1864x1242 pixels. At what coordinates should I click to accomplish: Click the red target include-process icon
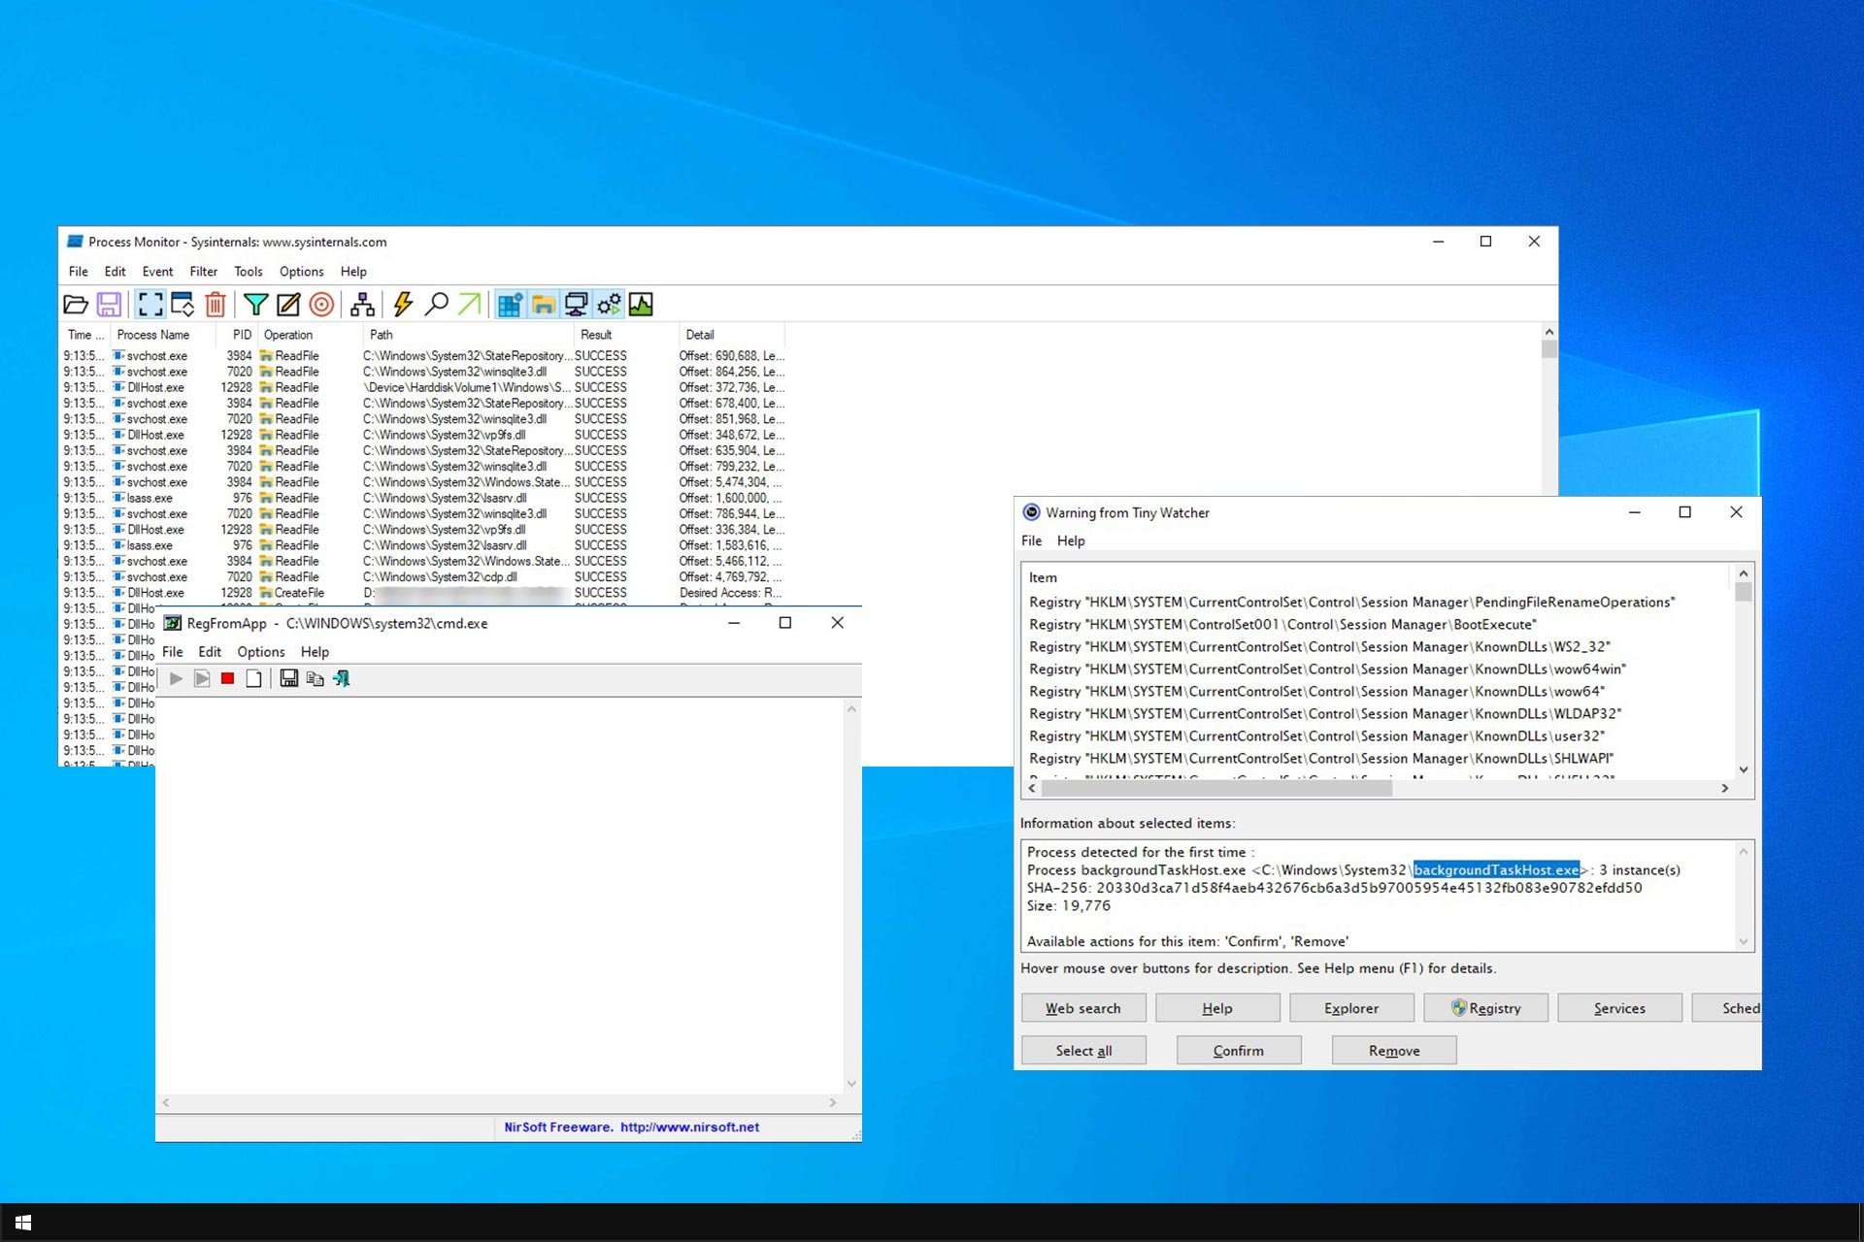coord(321,305)
